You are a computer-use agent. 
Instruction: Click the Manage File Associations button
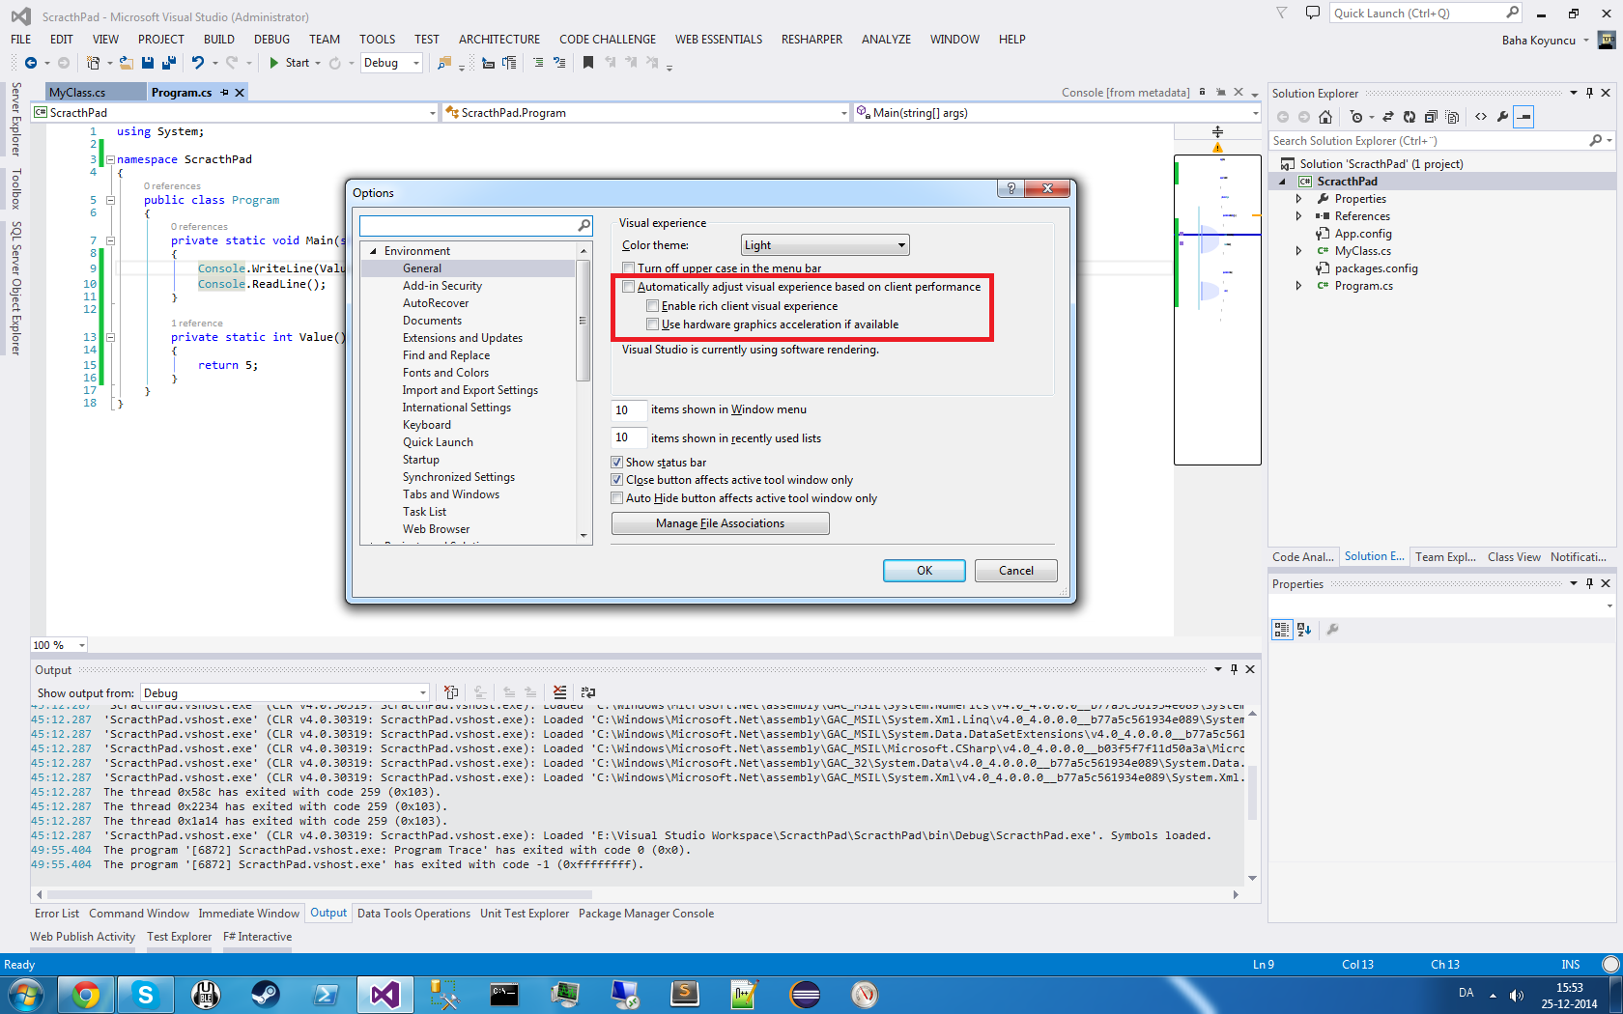pyautogui.click(x=720, y=522)
